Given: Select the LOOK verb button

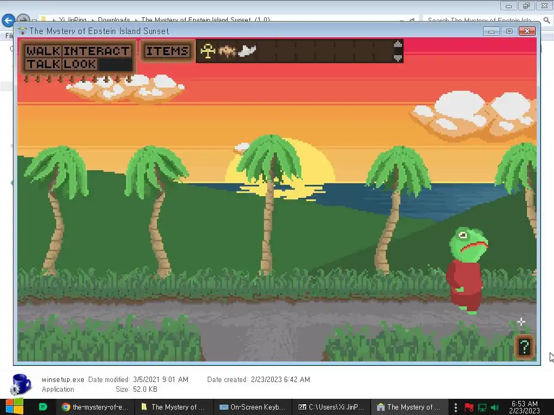Looking at the screenshot, I should (x=80, y=64).
